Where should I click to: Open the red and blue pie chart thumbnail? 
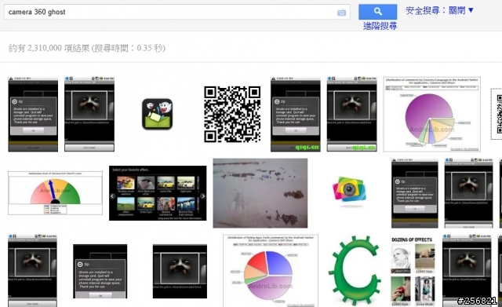[x=270, y=271]
